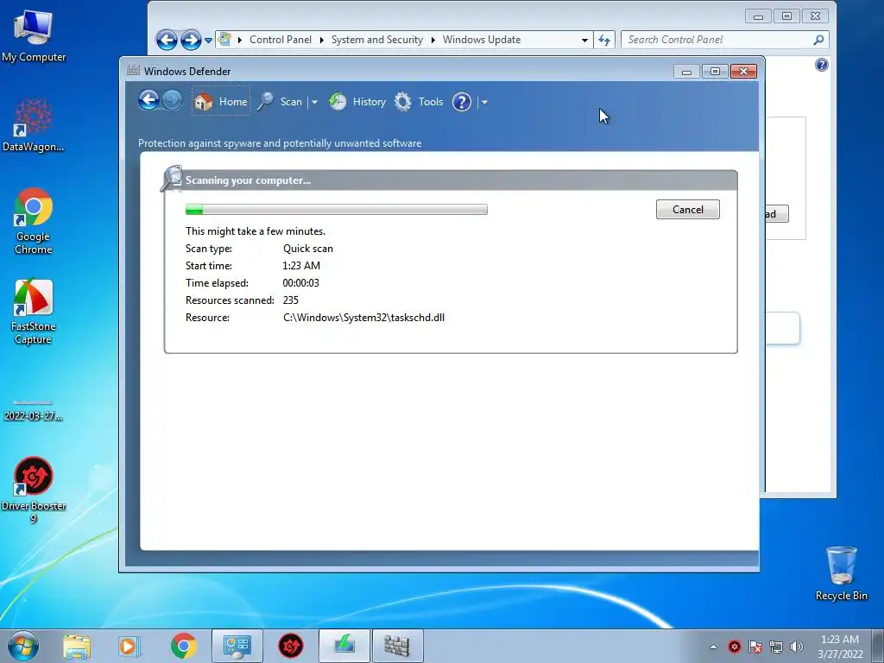Click Driver Booster tray icon
This screenshot has width=884, height=663.
[734, 647]
